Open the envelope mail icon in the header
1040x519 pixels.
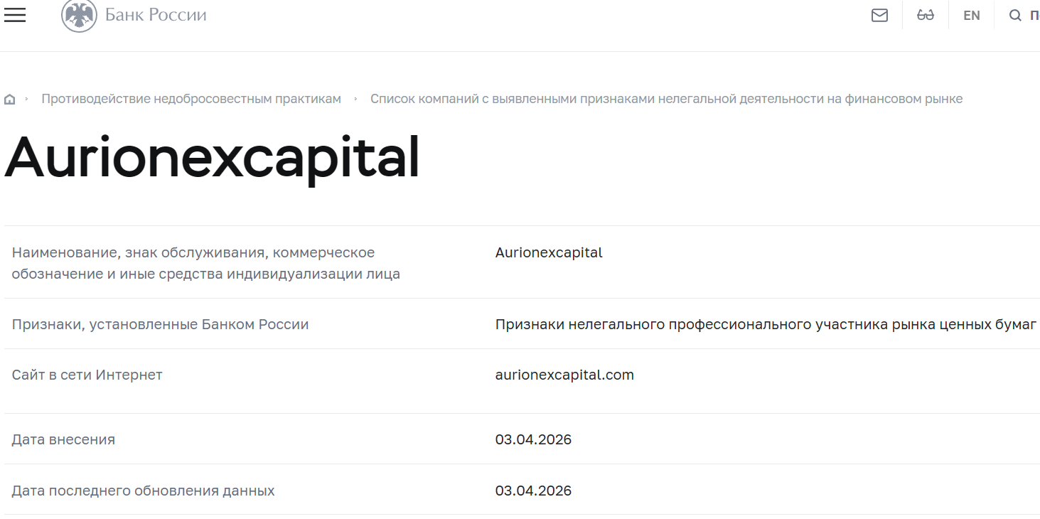coord(879,14)
